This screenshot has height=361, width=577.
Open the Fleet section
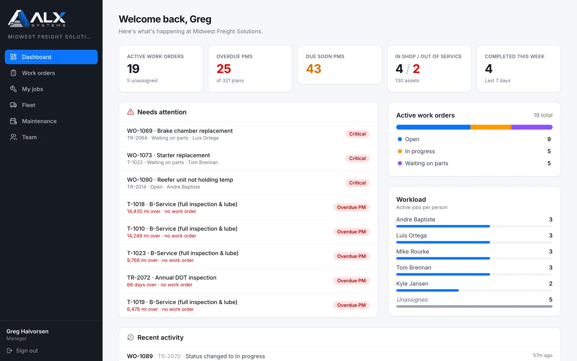(51, 105)
